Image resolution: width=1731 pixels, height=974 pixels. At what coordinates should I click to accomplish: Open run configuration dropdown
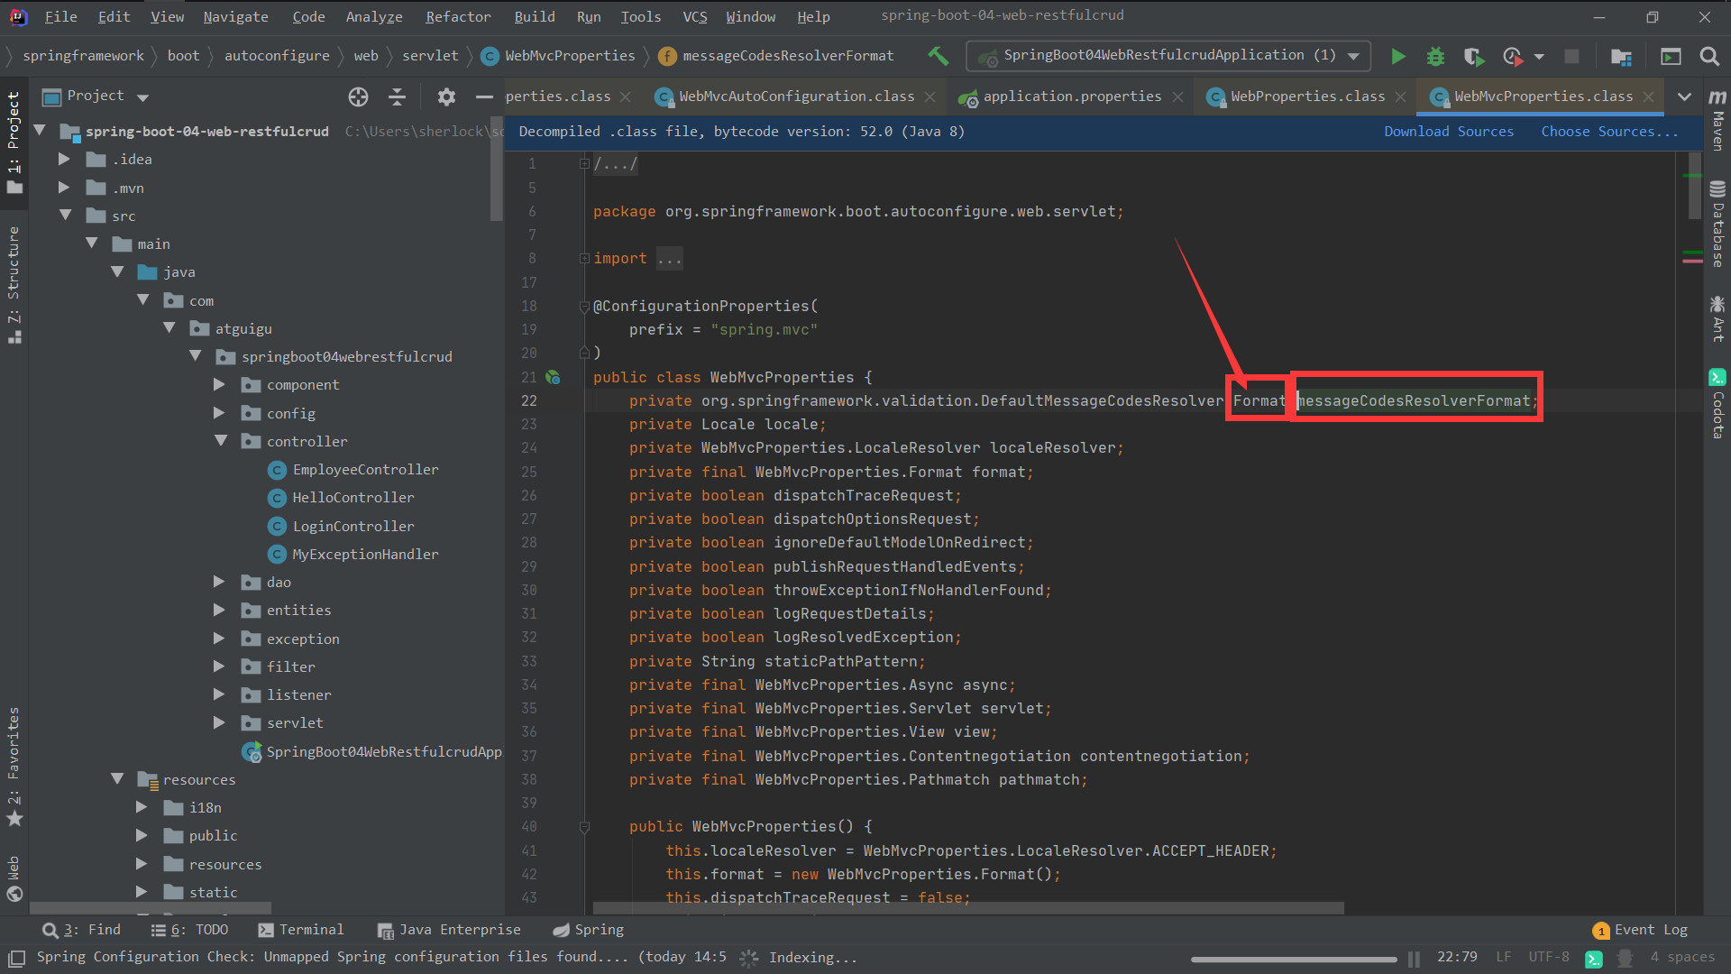(1352, 56)
